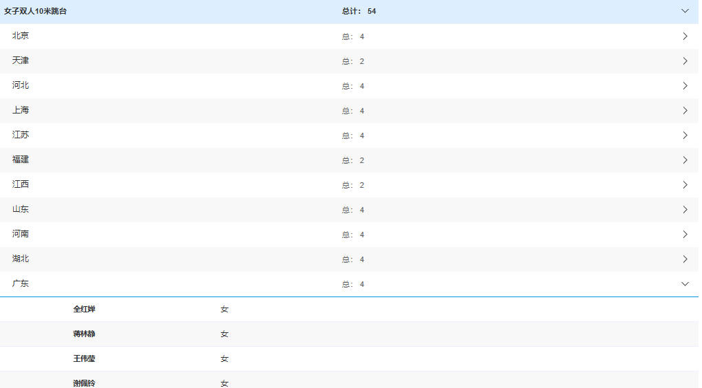Expand the 湖北 row arrow

pos(685,259)
